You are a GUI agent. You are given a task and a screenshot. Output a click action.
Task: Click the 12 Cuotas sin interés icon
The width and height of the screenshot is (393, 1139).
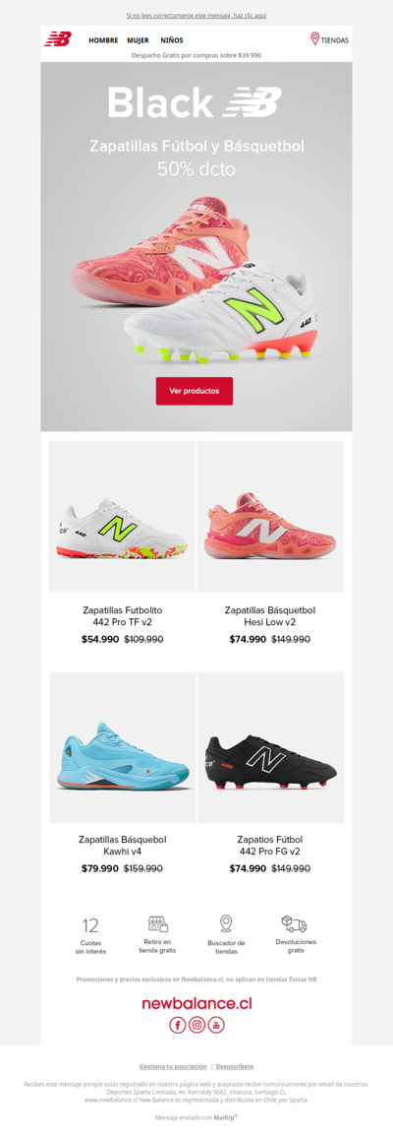coord(90,925)
